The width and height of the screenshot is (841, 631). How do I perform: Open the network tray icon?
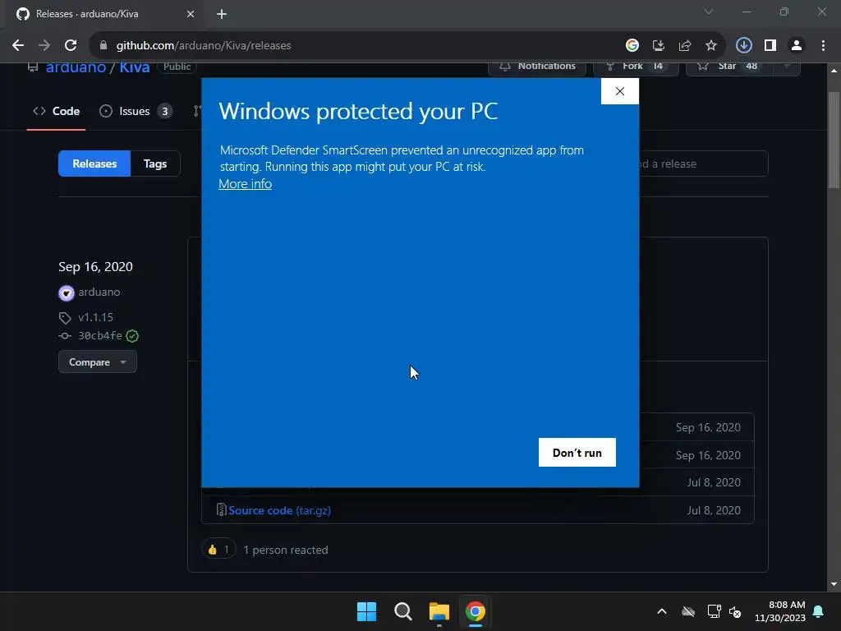(x=714, y=611)
